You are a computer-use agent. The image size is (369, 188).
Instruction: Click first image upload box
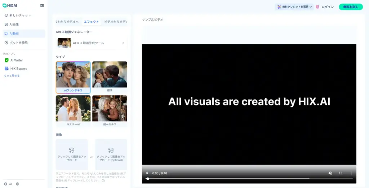72,155
